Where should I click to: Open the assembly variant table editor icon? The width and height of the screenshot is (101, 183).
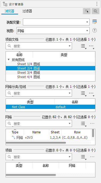[95, 22]
